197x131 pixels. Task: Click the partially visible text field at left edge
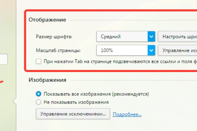point(4,60)
